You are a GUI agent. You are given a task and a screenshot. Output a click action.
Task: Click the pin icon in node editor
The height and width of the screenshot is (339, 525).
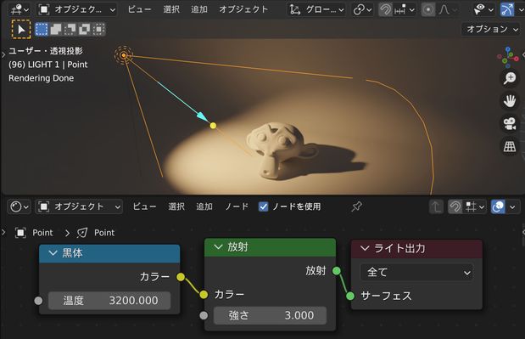pyautogui.click(x=356, y=206)
